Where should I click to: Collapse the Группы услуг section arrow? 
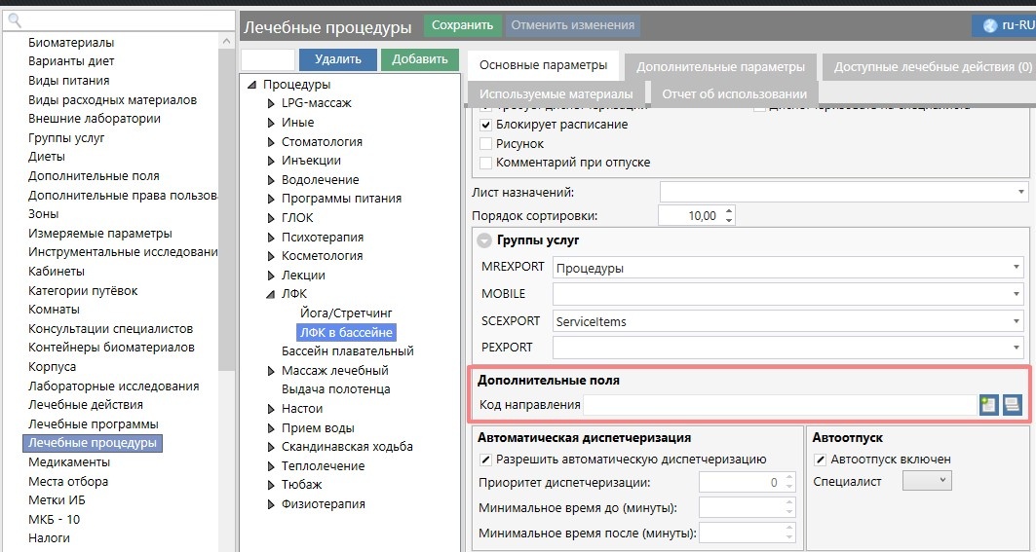[x=483, y=240]
